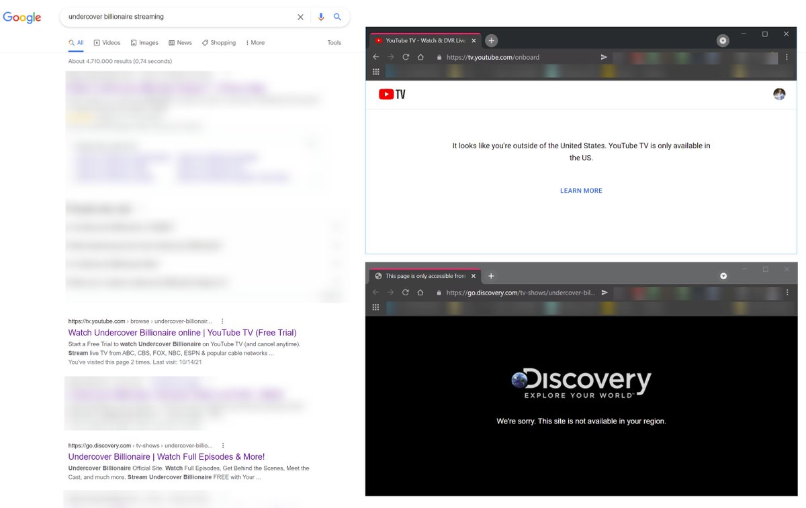The height and width of the screenshot is (508, 806).
Task: Minimize the YouTube TV window
Action: pyautogui.click(x=744, y=34)
